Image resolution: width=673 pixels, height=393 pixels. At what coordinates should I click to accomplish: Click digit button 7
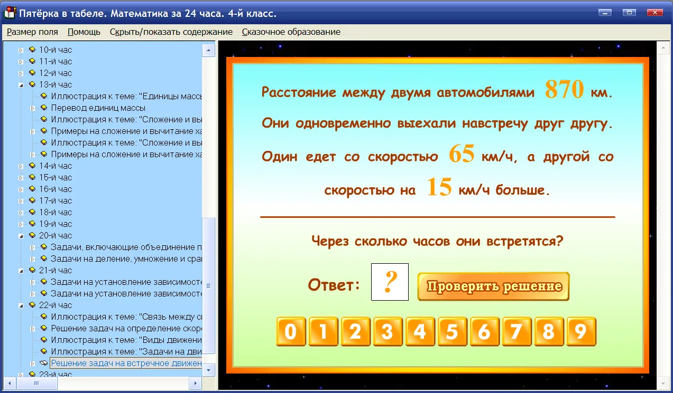pos(517,332)
